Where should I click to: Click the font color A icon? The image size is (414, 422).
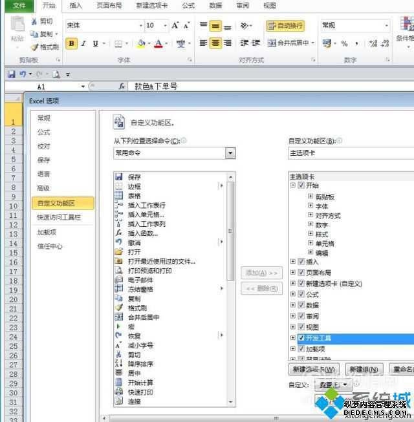coord(158,43)
